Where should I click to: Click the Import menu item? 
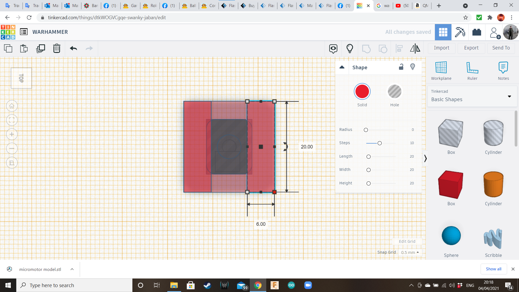pos(441,48)
